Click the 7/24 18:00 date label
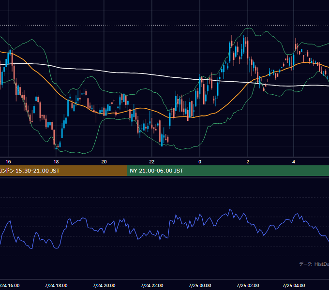The height and width of the screenshot is (290, 329). pyautogui.click(x=56, y=285)
